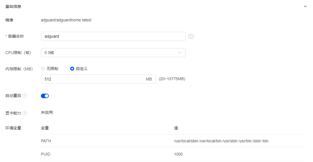Click the help icon next to 显卡能力
This screenshot has height=162, width=313.
(25, 113)
